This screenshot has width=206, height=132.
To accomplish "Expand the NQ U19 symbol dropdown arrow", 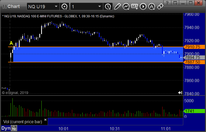I will (x=56, y=6).
